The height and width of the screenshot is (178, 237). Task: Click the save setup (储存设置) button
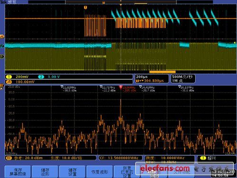click(72, 172)
